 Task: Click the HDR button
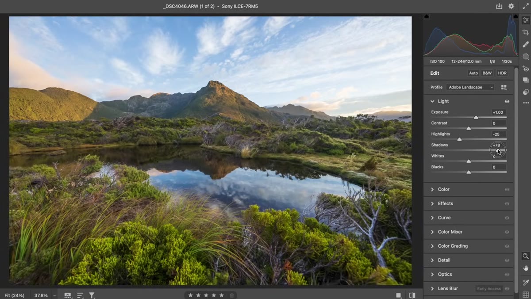click(x=502, y=73)
